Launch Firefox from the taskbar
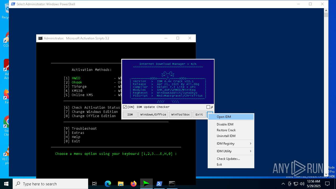The image size is (336, 189). (133, 184)
